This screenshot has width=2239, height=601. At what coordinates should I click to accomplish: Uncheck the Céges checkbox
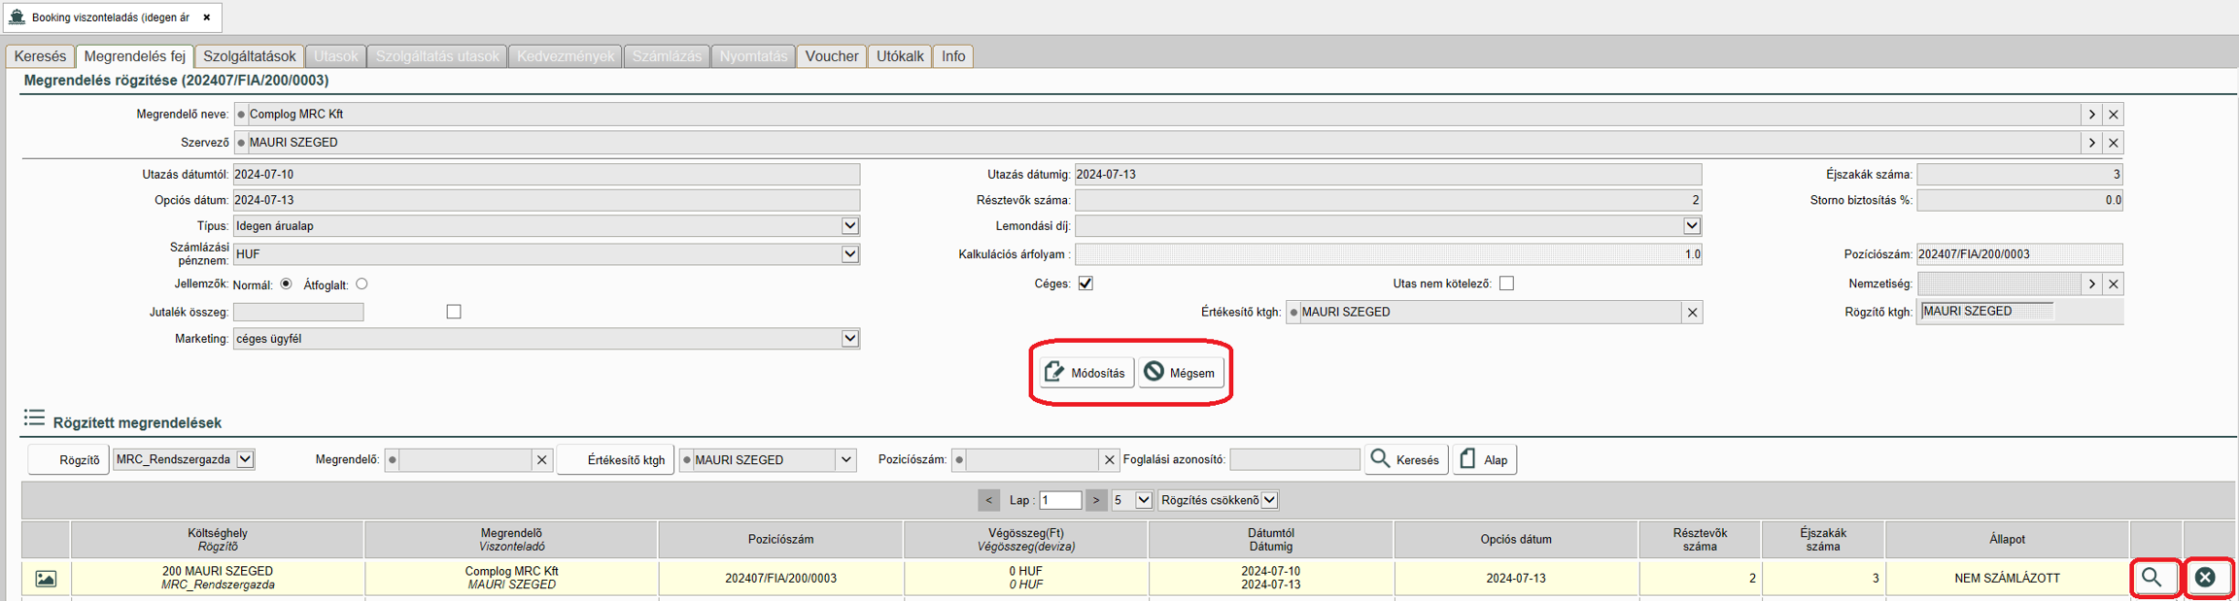click(x=1085, y=284)
